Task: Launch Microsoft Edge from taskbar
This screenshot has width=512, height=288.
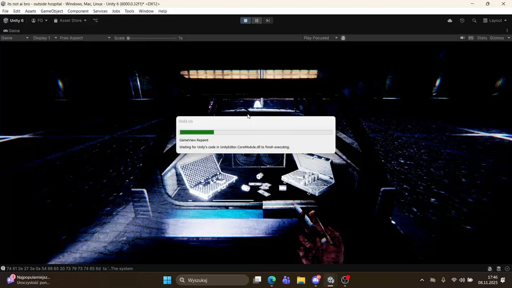Action: click(272, 280)
